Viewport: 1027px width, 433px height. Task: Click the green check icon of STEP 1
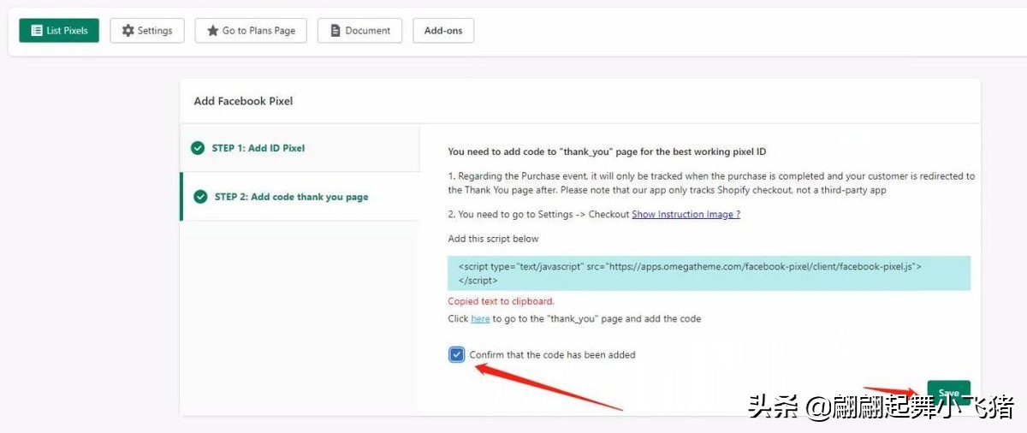198,148
